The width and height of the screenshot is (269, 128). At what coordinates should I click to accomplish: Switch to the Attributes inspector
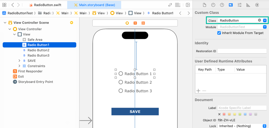click(x=239, y=5)
